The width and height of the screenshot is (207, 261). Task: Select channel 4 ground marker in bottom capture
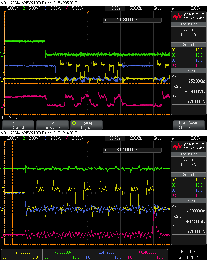[2, 235]
